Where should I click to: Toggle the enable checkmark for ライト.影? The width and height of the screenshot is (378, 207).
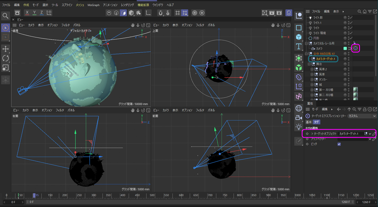pyautogui.click(x=351, y=18)
